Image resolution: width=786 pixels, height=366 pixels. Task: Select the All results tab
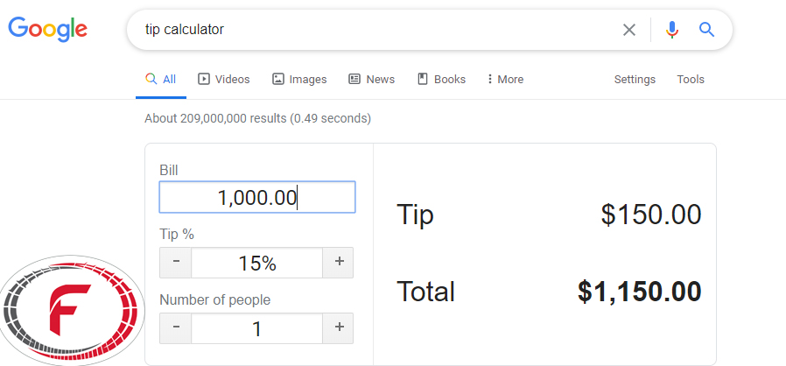pos(160,79)
